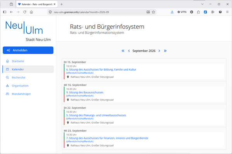Open 7. Sitzung Ausschuss für Finanzen link
Image resolution: width=232 pixels, height=154 pixels.
tap(107, 138)
